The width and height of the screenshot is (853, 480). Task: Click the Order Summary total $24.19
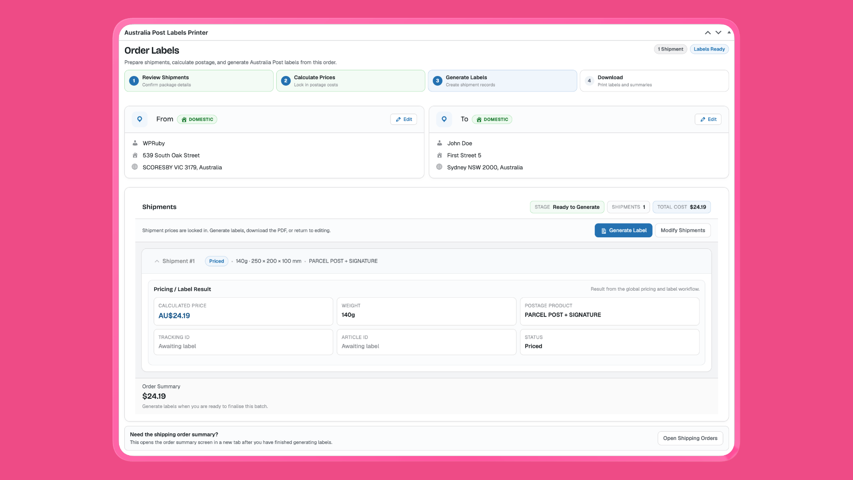click(x=154, y=396)
